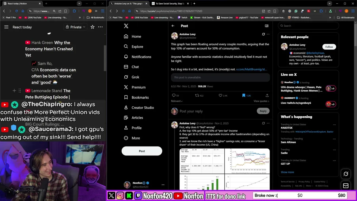Open Bookmarks in X sidebar
This screenshot has height=201, width=357.
[x=136, y=97]
